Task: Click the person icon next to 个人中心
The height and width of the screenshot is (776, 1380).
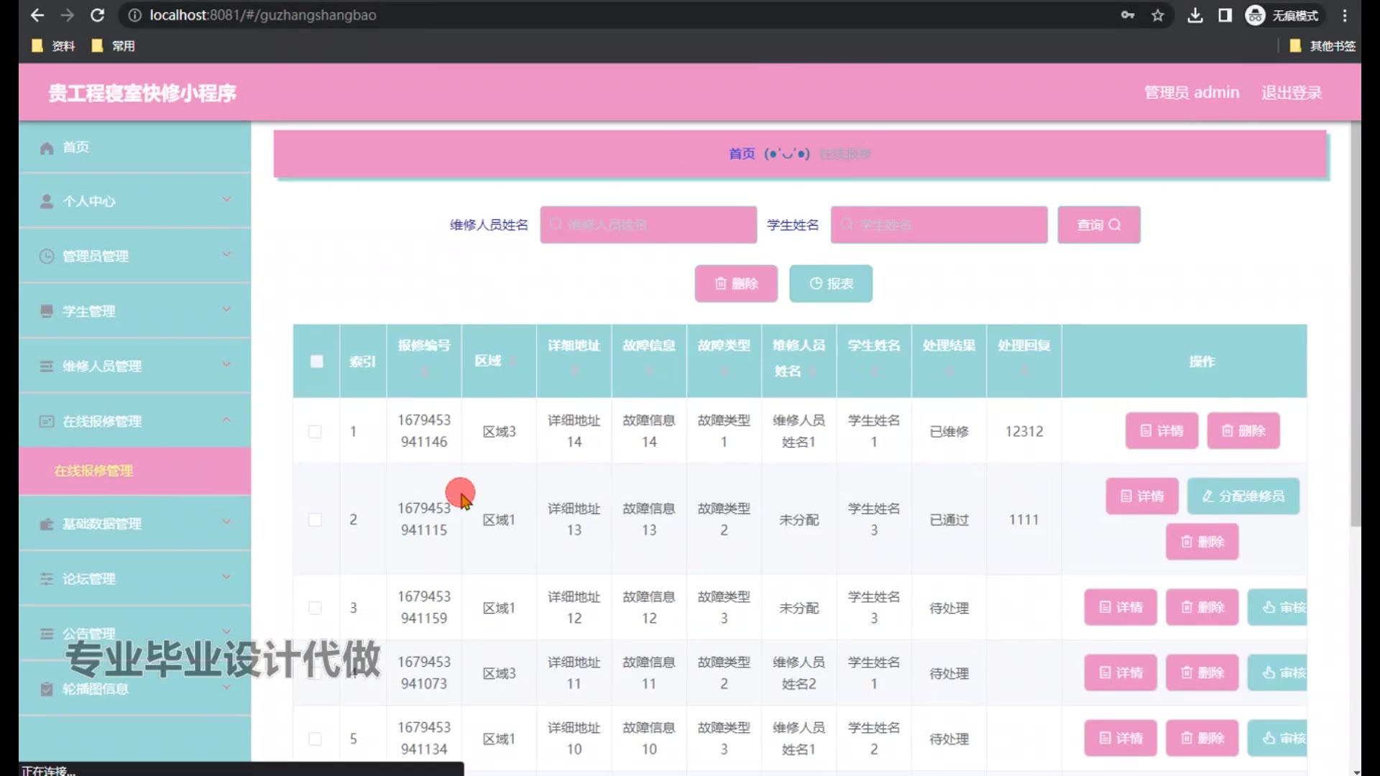Action: (x=47, y=201)
